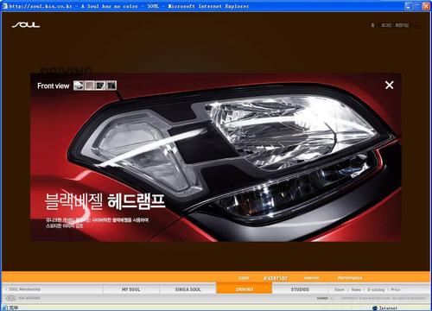
Task: Click the home icon in the top-right header
Action: (x=372, y=25)
